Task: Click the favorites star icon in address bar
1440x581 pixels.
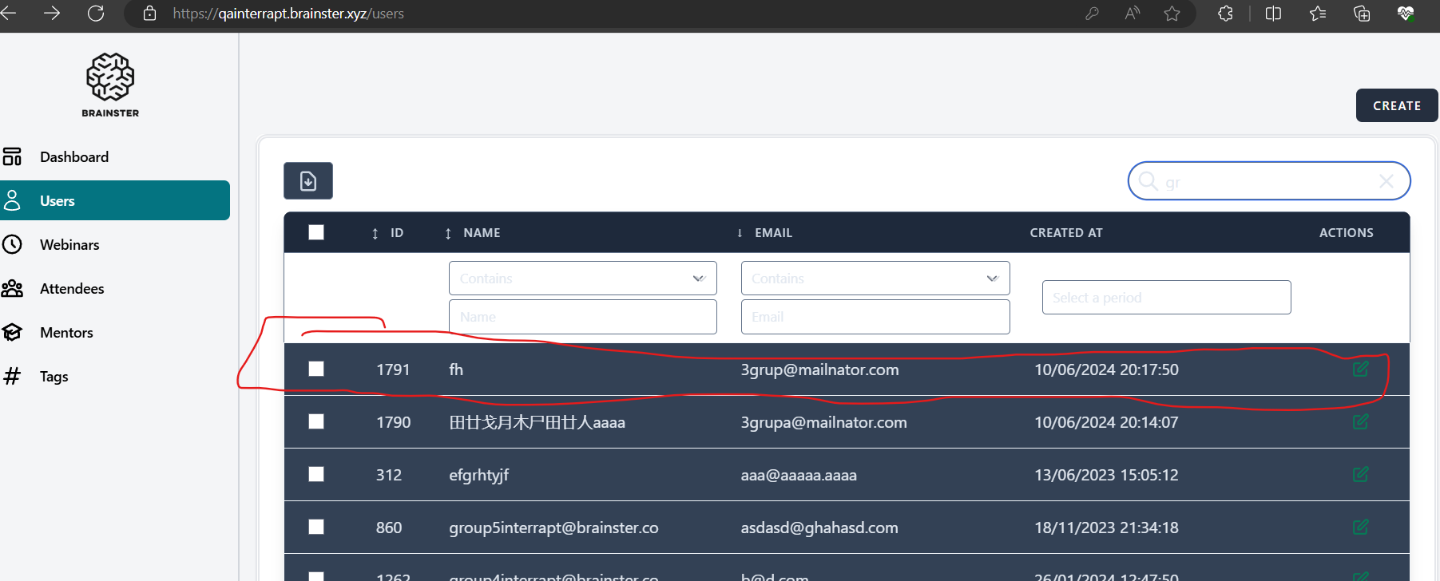Action: (1172, 14)
